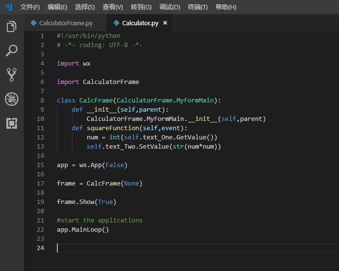
Task: Click the '#start the applications' comment
Action: (x=100, y=220)
